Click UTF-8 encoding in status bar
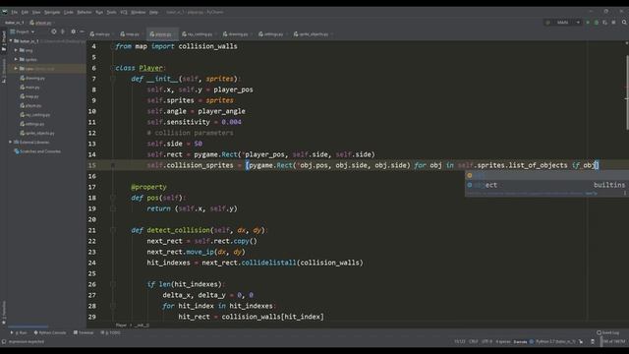629x354 pixels. click(x=486, y=342)
